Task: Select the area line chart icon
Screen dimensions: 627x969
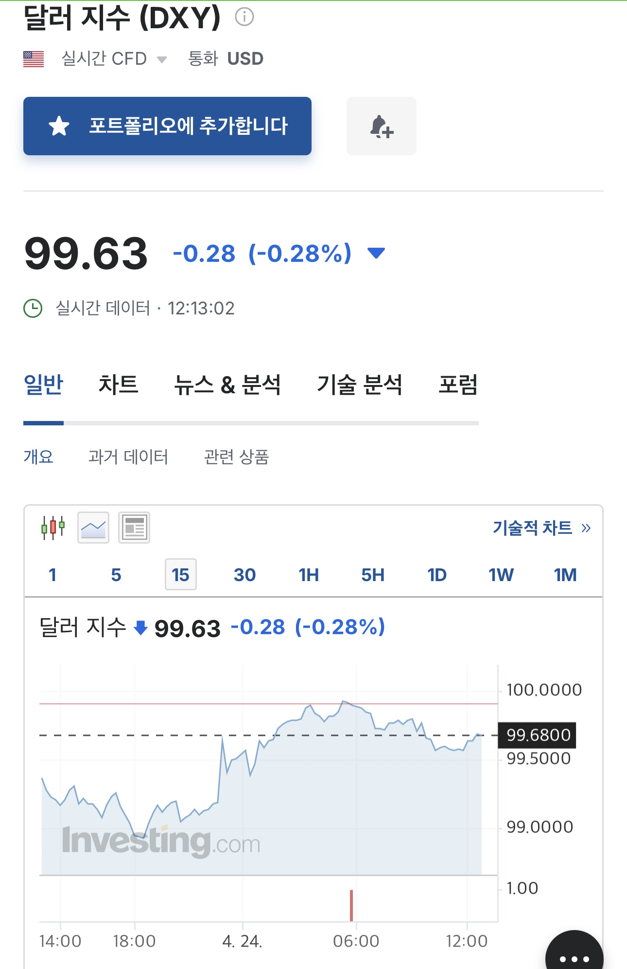Action: pos(93,528)
